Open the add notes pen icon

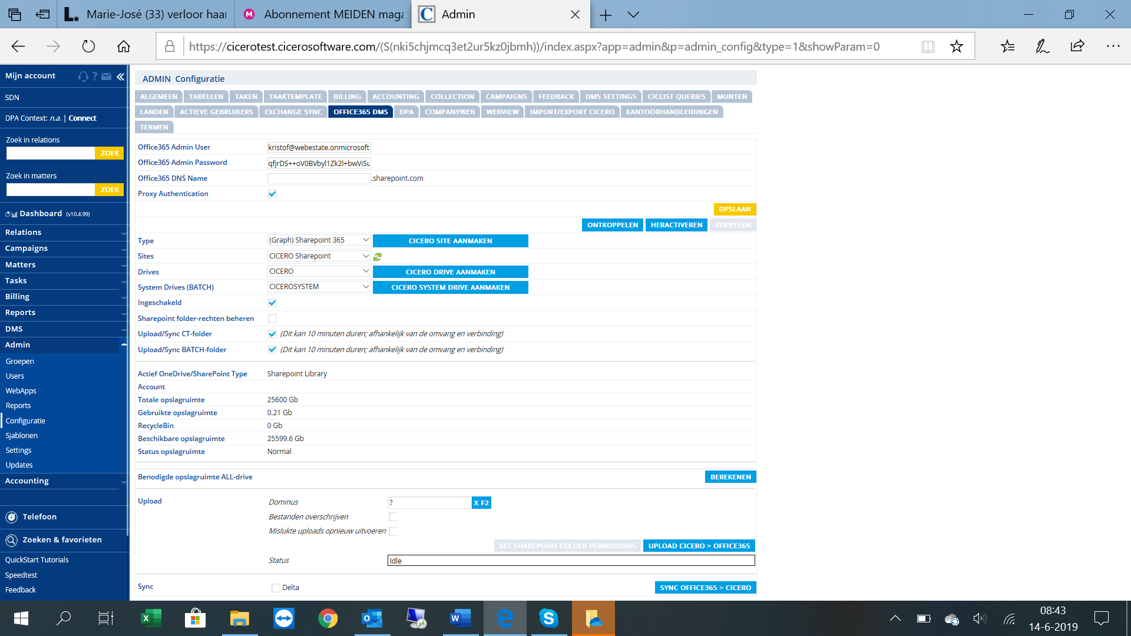tap(1043, 47)
